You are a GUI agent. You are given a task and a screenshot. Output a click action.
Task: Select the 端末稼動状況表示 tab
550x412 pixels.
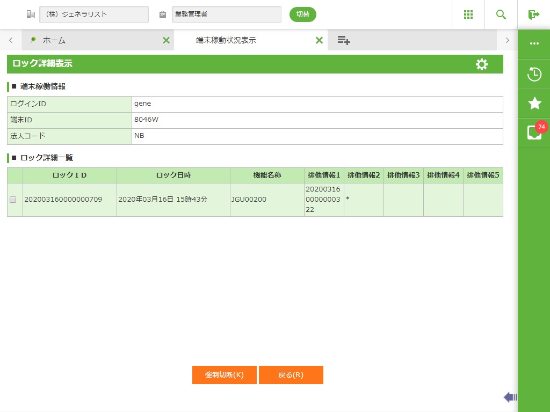226,40
